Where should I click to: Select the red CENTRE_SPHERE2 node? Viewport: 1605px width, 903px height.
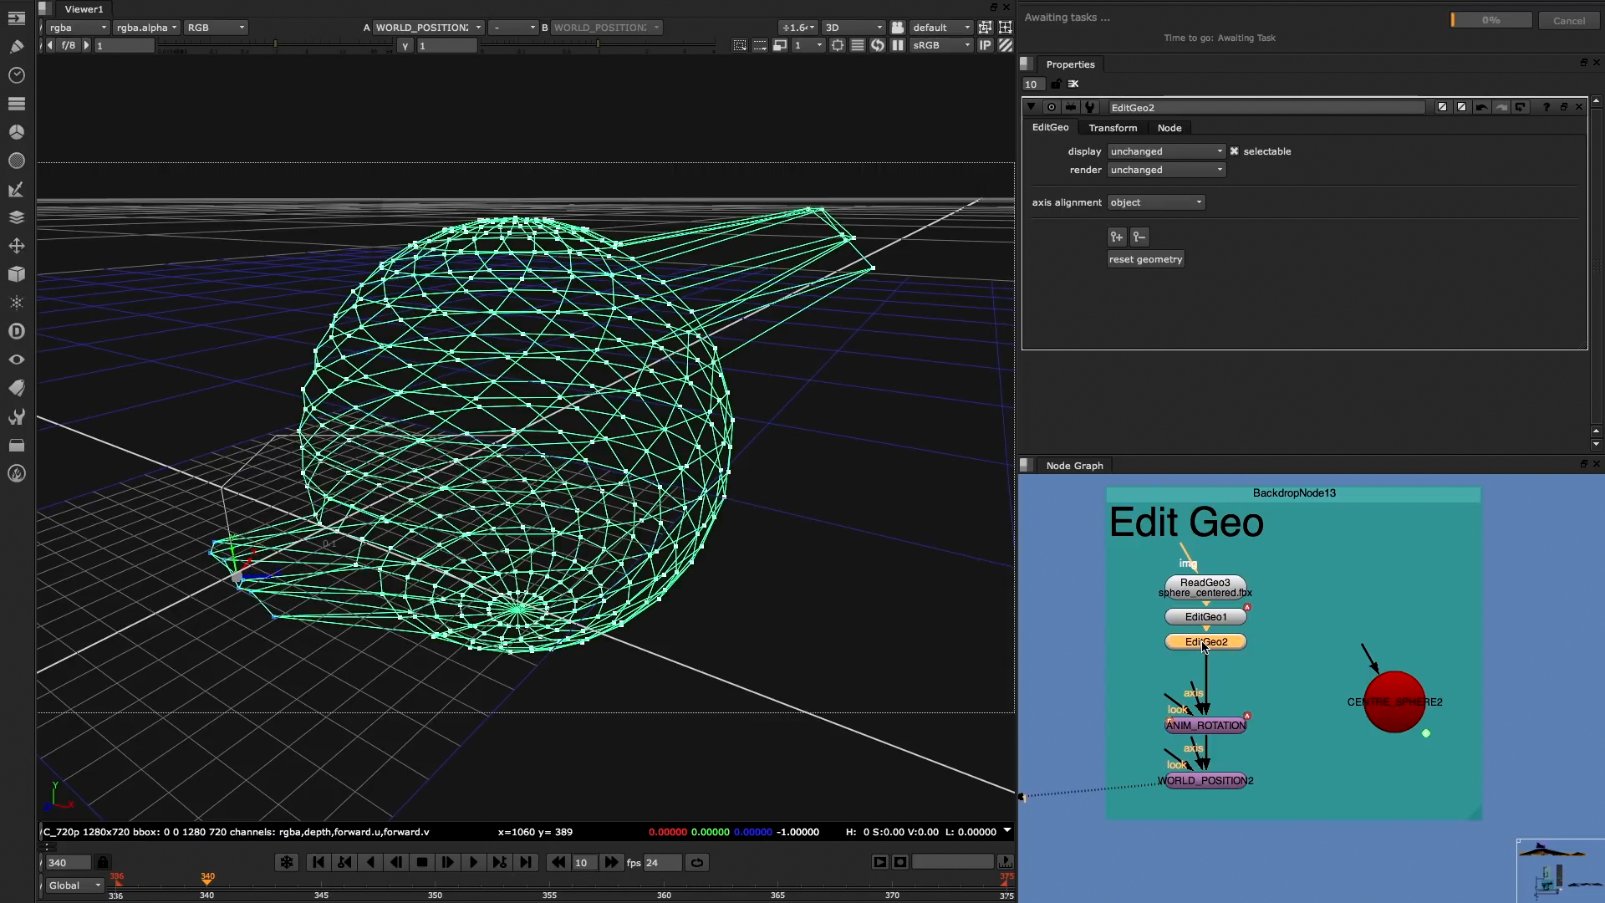coord(1394,701)
